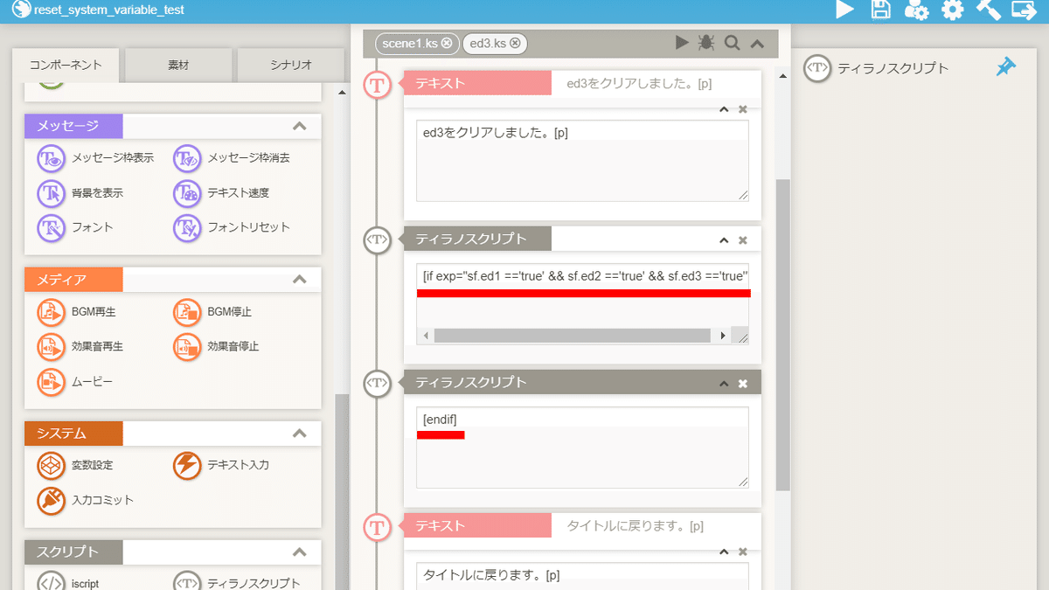This screenshot has width=1049, height=590.
Task: Select the 変数設定 component
Action: tap(75, 465)
